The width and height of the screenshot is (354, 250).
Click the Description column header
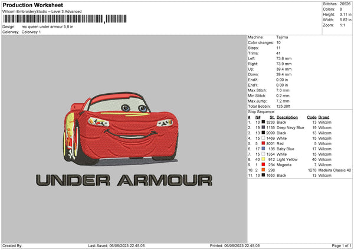287,117
